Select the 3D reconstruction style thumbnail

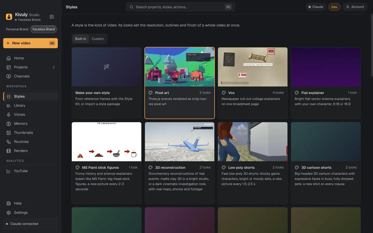pyautogui.click(x=180, y=142)
